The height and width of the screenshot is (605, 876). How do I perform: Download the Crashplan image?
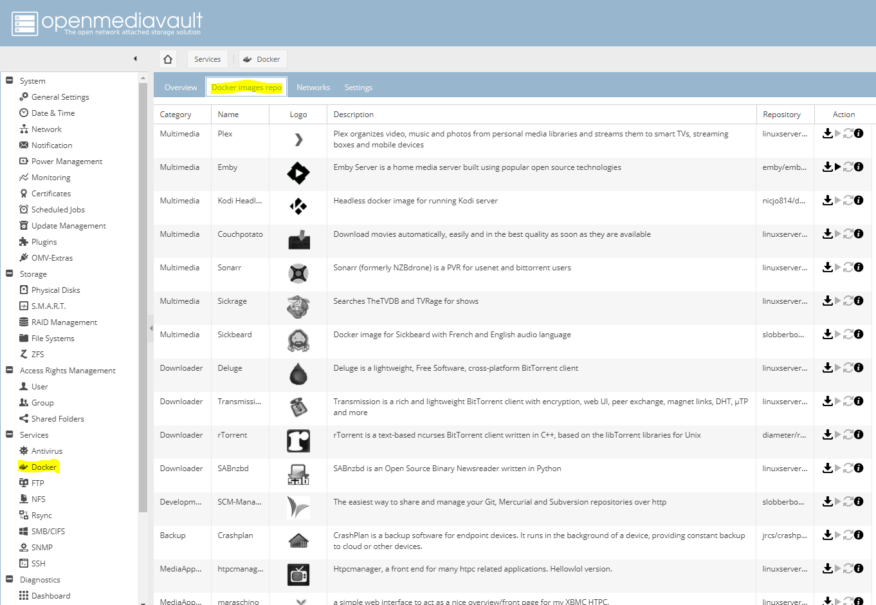(x=828, y=535)
